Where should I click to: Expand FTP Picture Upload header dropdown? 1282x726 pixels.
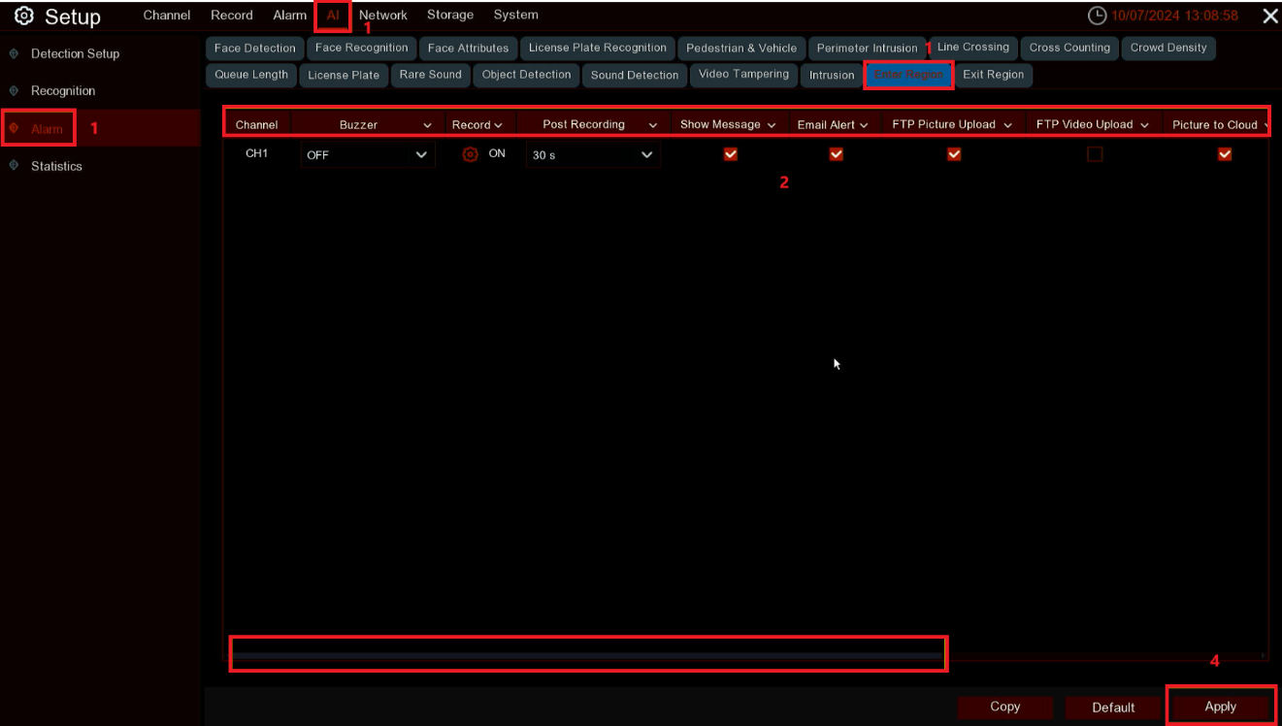[1008, 125]
